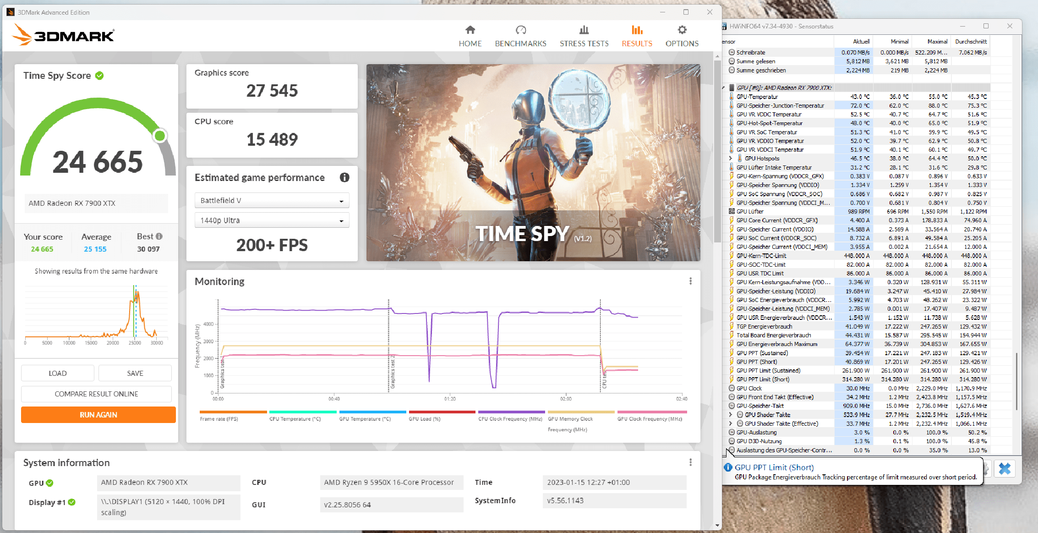Select the GPU-Speicher-Junction-Temperatur row
The image size is (1038, 533).
click(857, 105)
